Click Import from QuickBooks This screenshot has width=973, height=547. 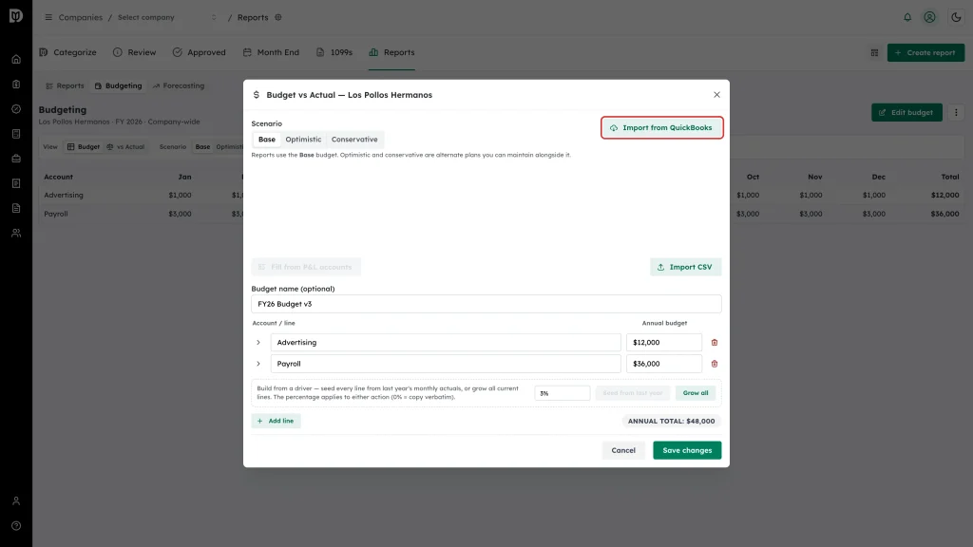(x=662, y=128)
